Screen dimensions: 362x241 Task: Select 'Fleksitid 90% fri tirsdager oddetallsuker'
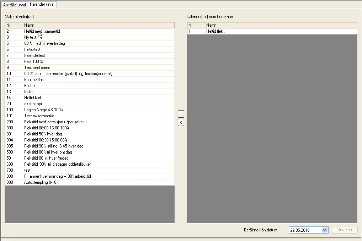pos(90,164)
